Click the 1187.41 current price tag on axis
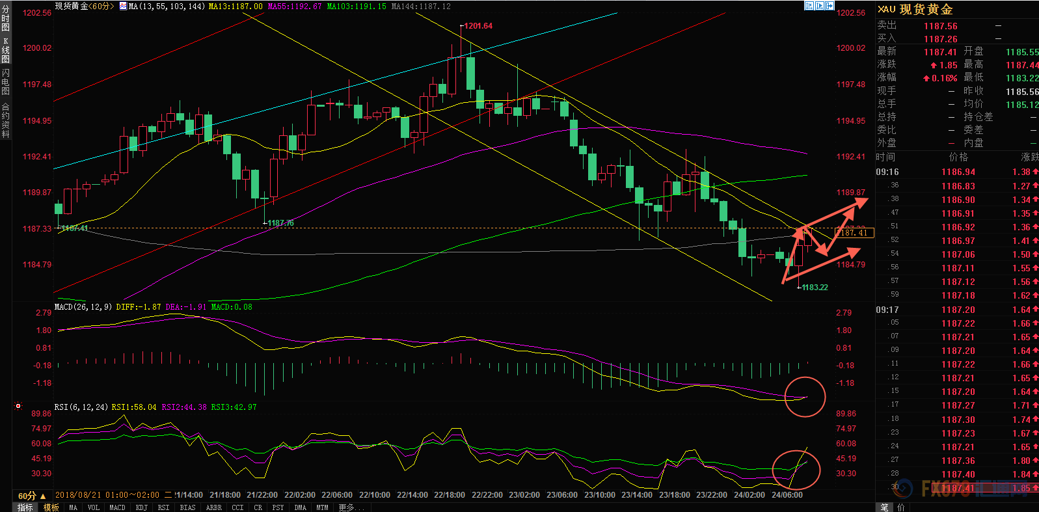Image resolution: width=1039 pixels, height=512 pixels. coord(854,233)
